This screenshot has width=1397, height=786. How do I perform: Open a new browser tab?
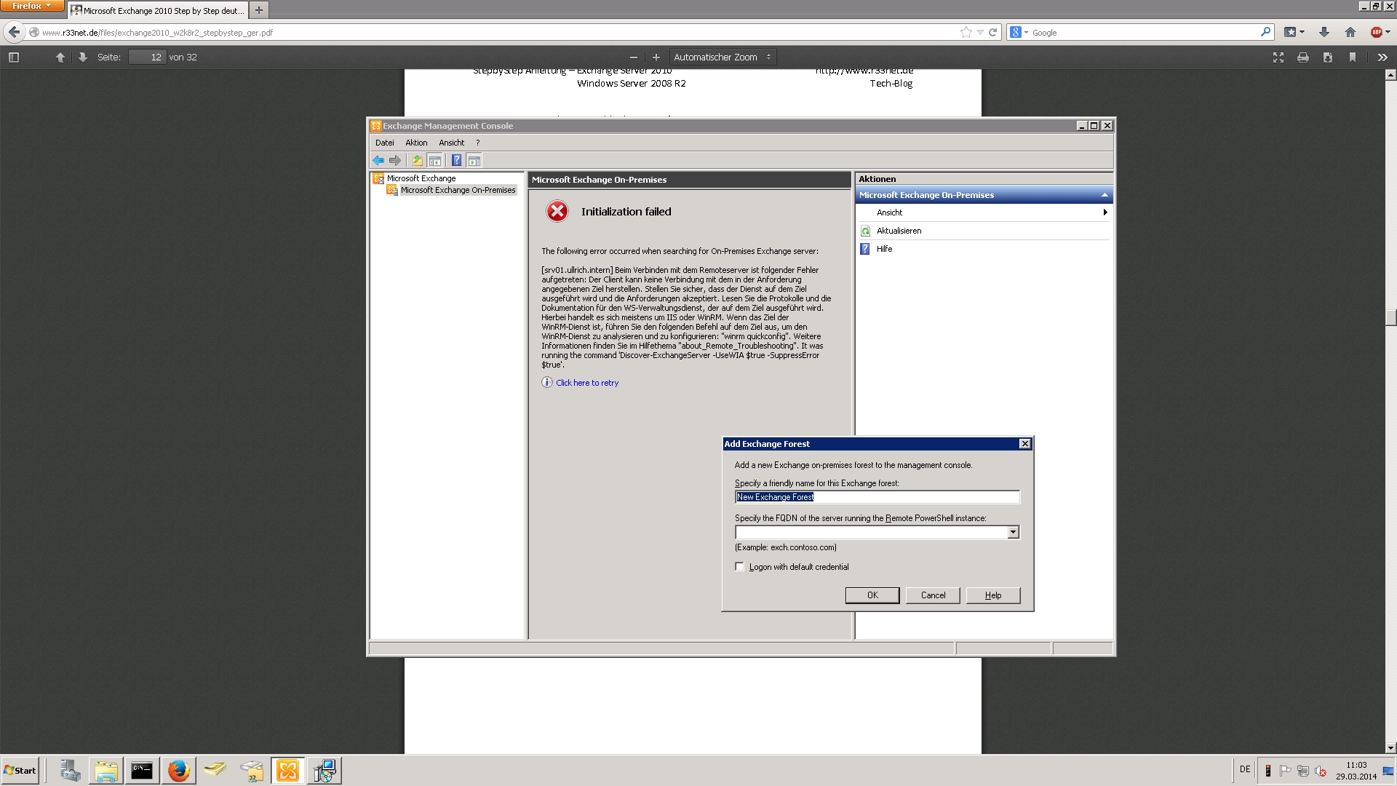coord(258,10)
